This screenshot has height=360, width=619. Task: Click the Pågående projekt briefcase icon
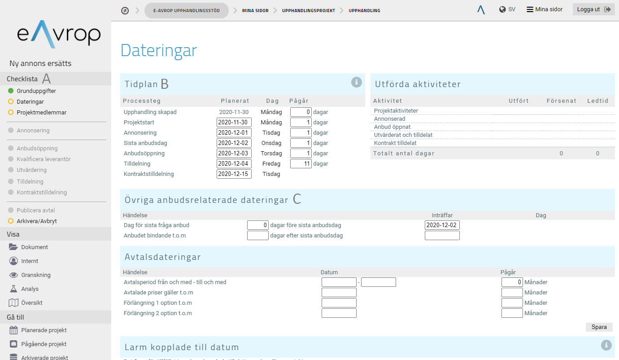13,344
